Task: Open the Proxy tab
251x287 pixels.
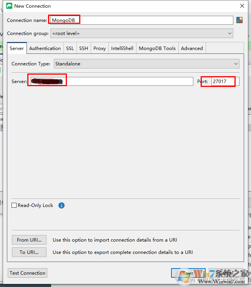Action: (100, 48)
